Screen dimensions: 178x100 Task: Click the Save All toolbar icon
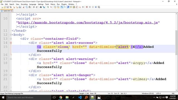[11, 7]
